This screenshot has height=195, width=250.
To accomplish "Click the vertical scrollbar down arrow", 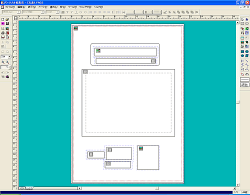I will (x=237, y=185).
